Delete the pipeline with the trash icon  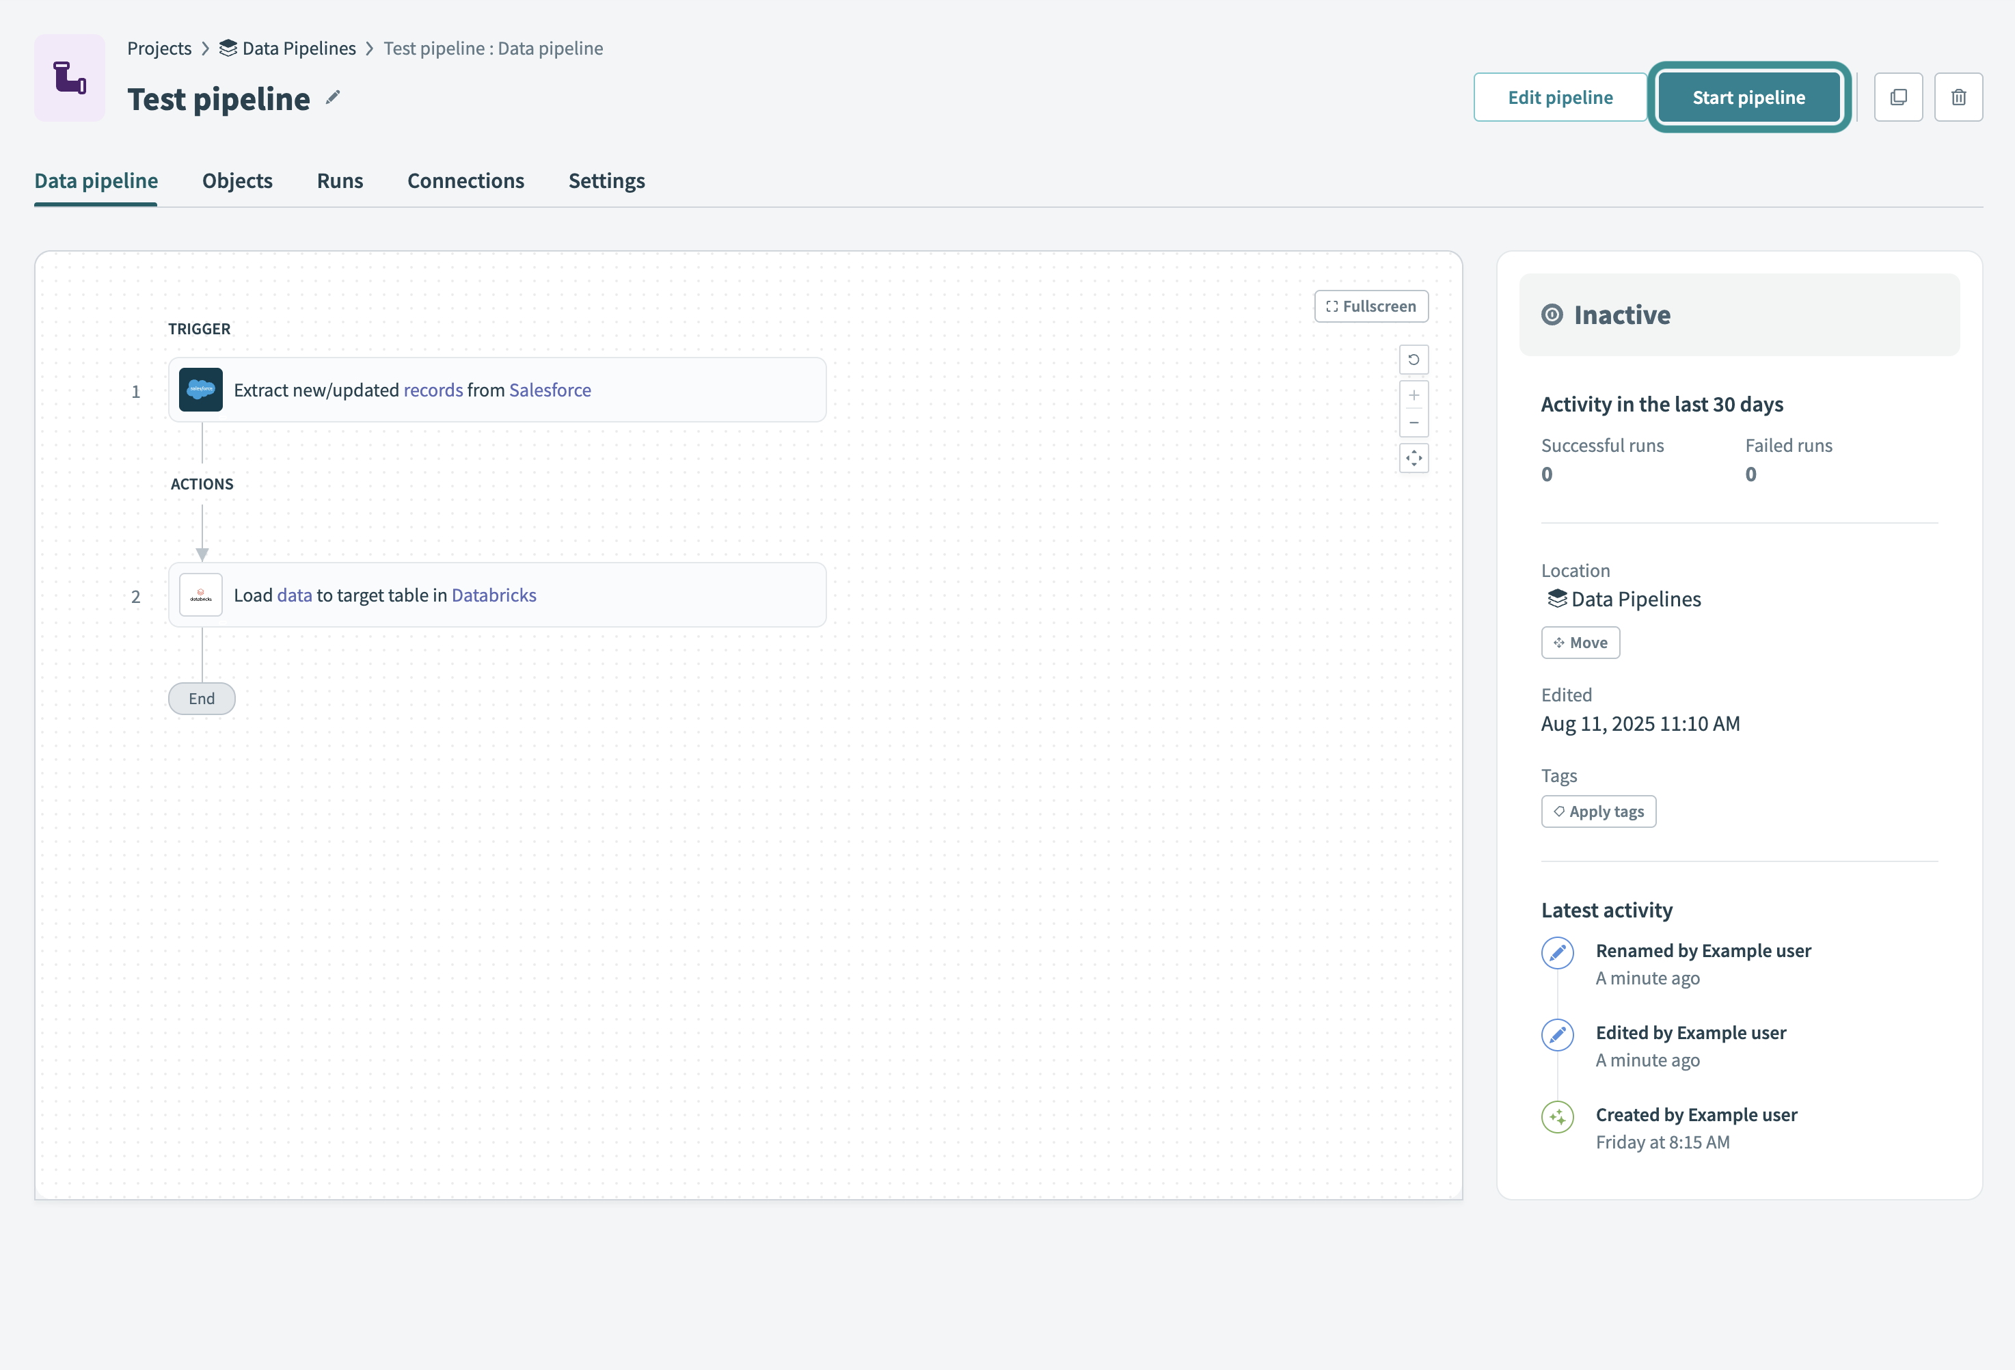click(x=1959, y=96)
